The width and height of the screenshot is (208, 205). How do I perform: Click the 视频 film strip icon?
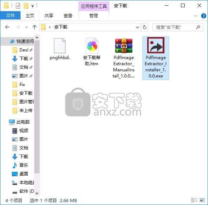point(15,131)
